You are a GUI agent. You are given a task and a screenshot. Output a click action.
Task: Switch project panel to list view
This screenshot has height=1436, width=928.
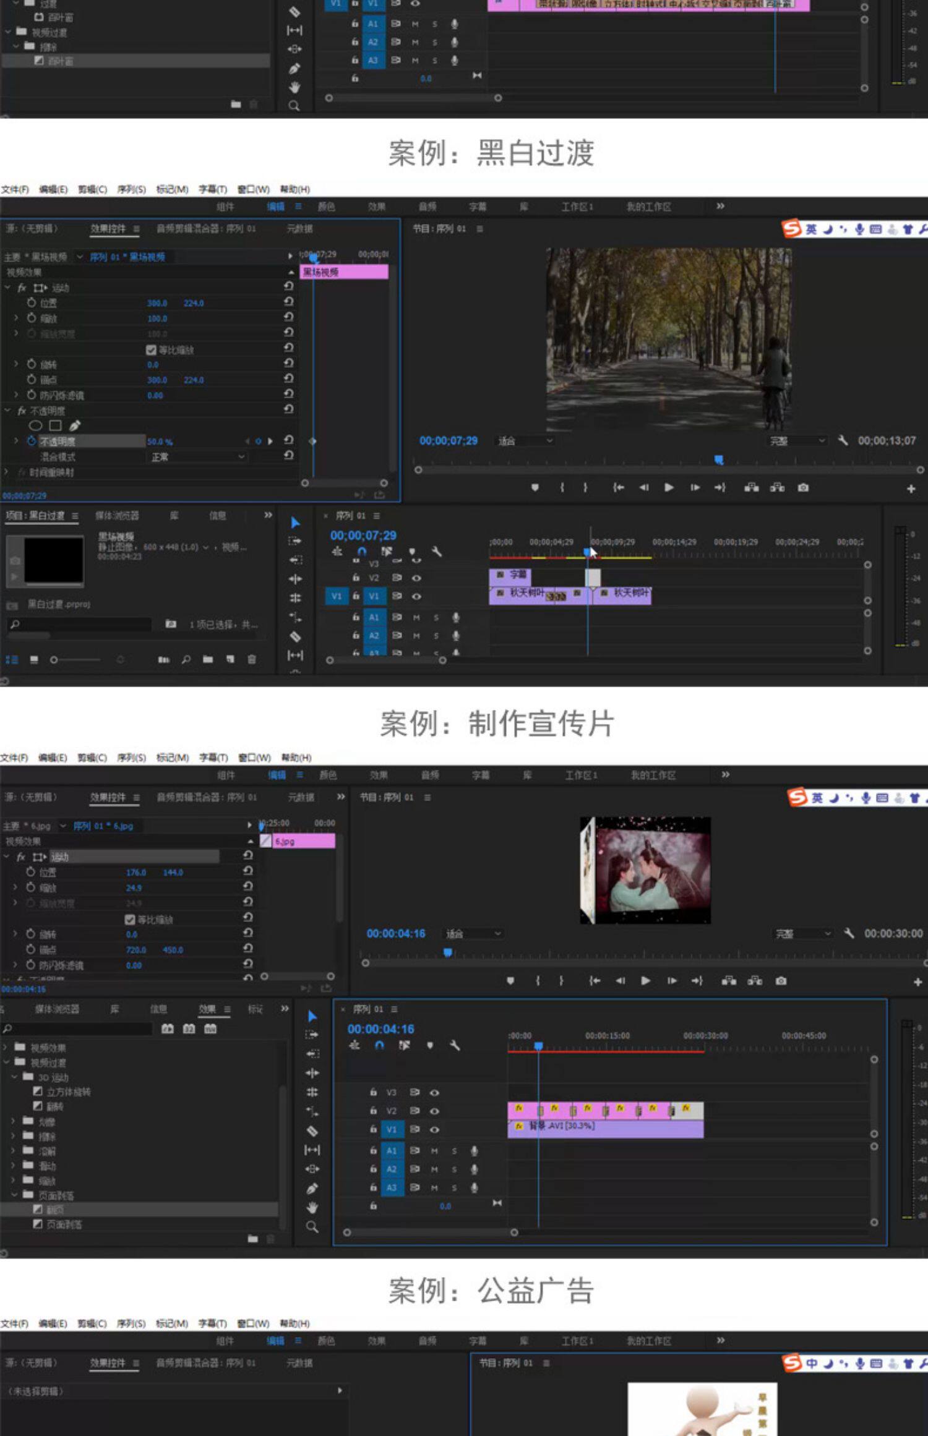[x=12, y=660]
